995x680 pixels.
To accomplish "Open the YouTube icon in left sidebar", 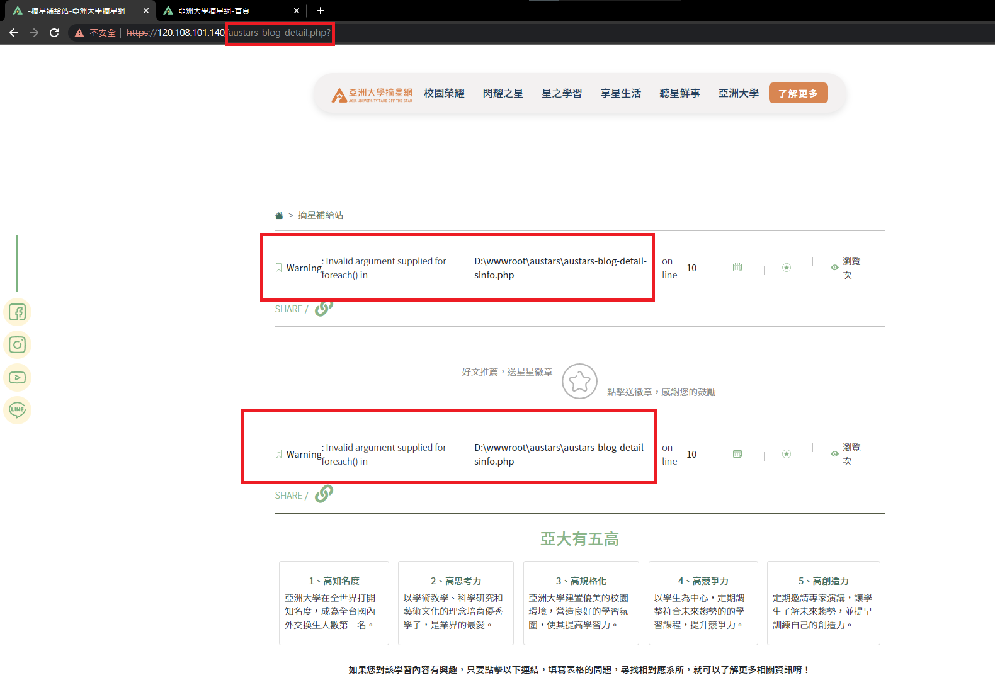I will tap(17, 378).
